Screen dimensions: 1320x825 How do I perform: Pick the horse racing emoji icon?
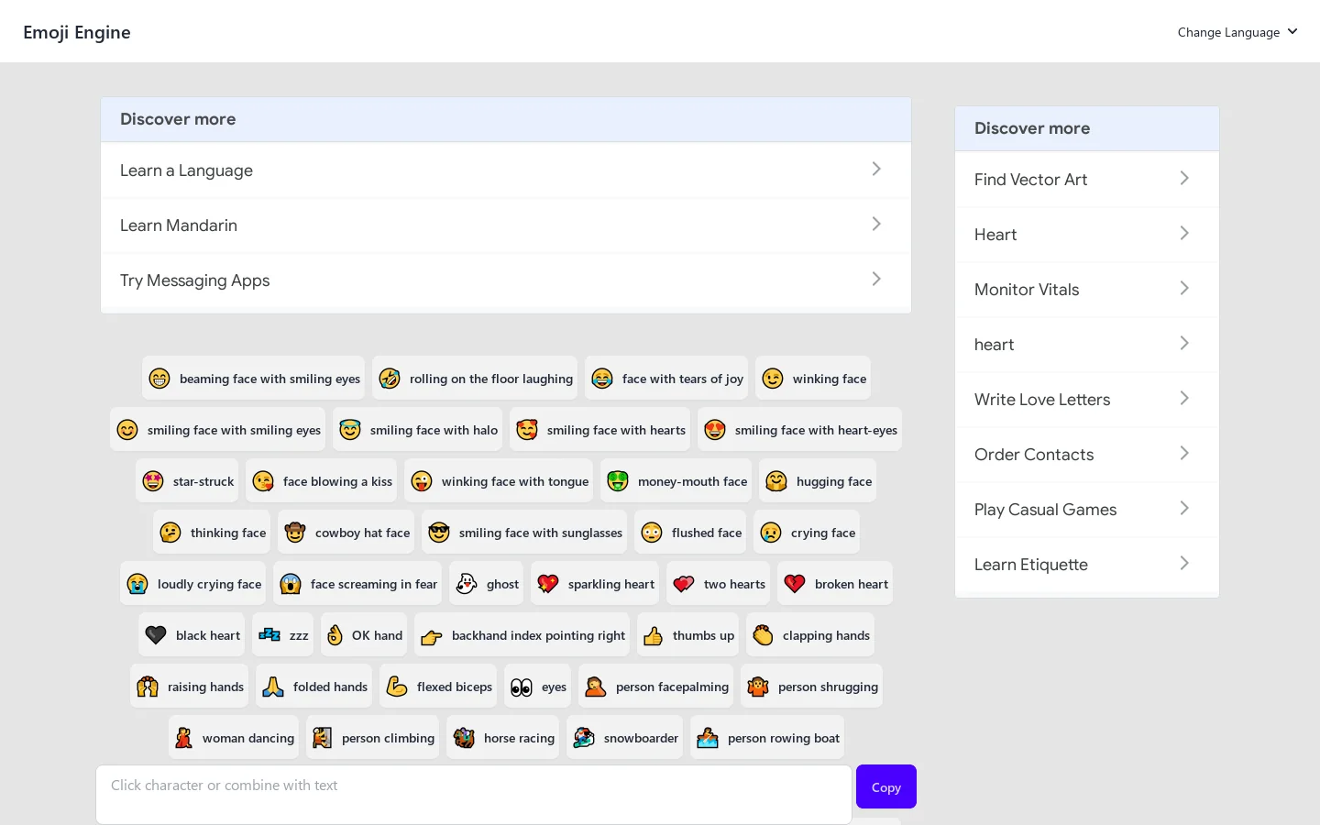(464, 738)
